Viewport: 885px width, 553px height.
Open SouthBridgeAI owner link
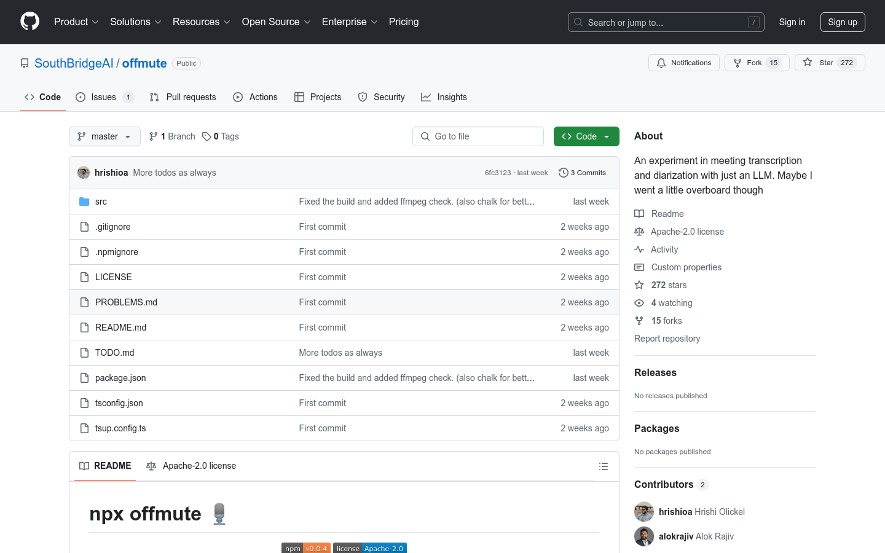[74, 63]
